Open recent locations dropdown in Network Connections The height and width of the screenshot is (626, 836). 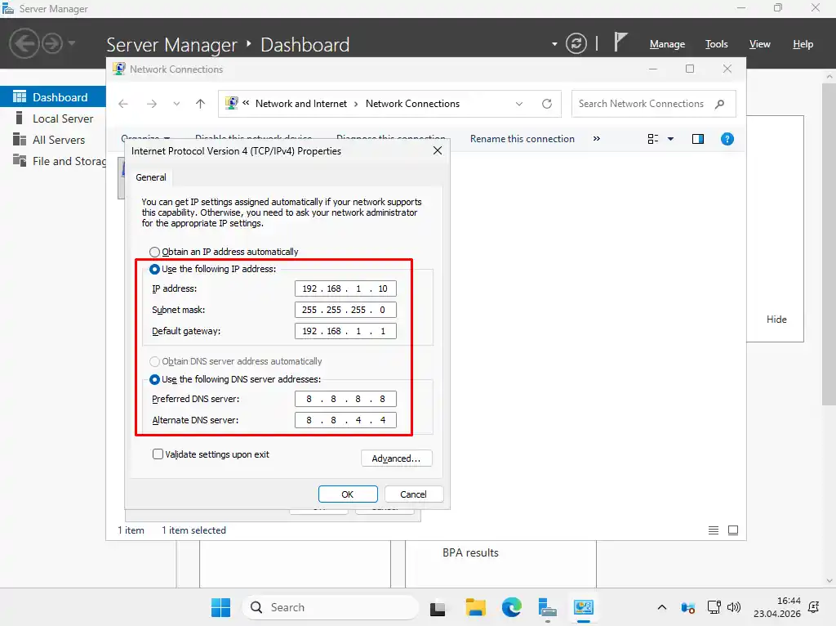tap(176, 104)
